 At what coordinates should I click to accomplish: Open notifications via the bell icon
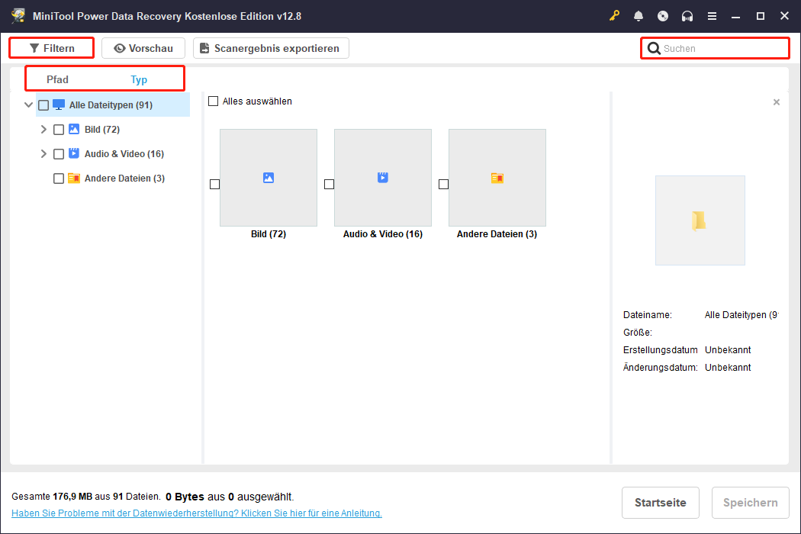tap(639, 16)
